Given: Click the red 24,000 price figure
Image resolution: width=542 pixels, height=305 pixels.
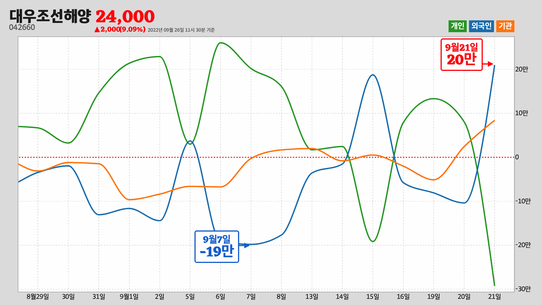Looking at the screenshot, I should coord(125,16).
